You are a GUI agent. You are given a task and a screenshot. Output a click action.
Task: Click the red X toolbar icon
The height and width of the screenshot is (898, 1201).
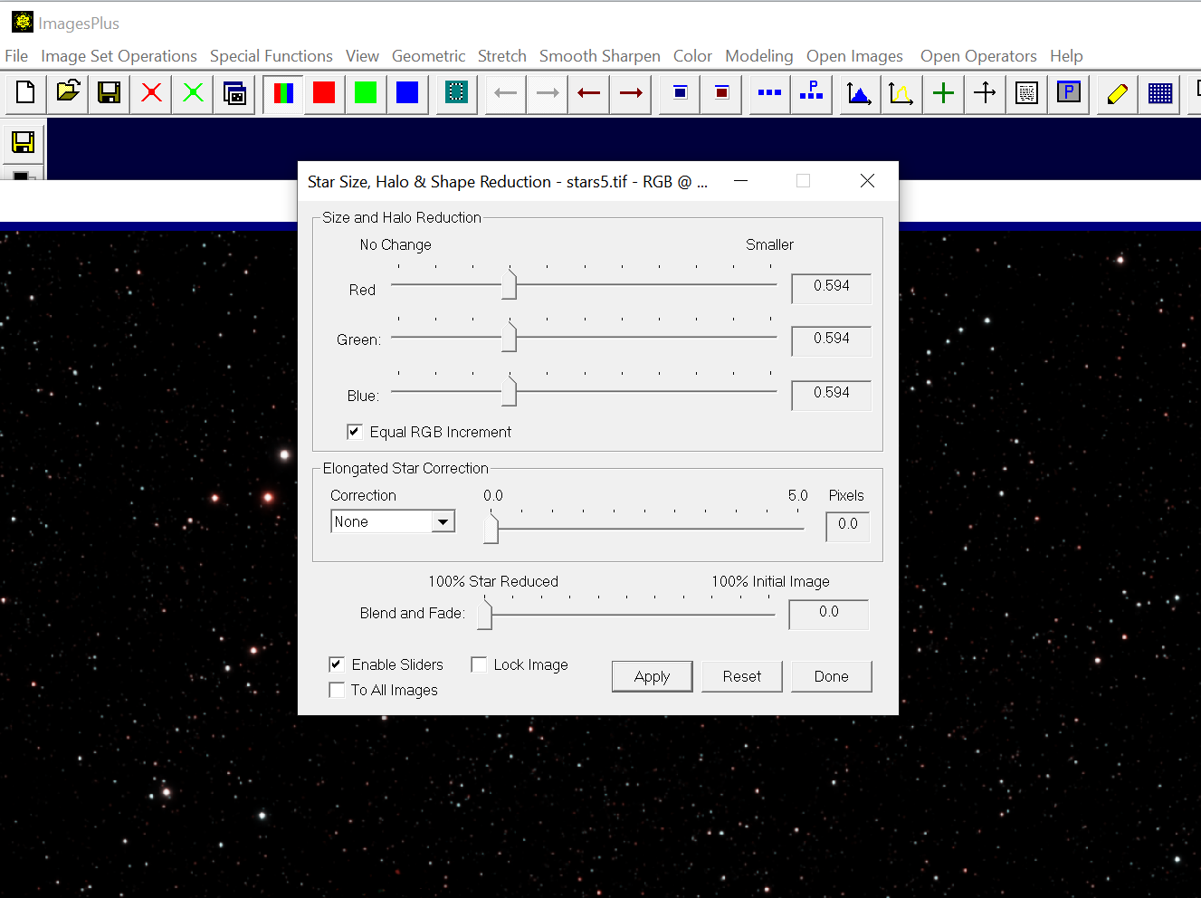pyautogui.click(x=151, y=92)
